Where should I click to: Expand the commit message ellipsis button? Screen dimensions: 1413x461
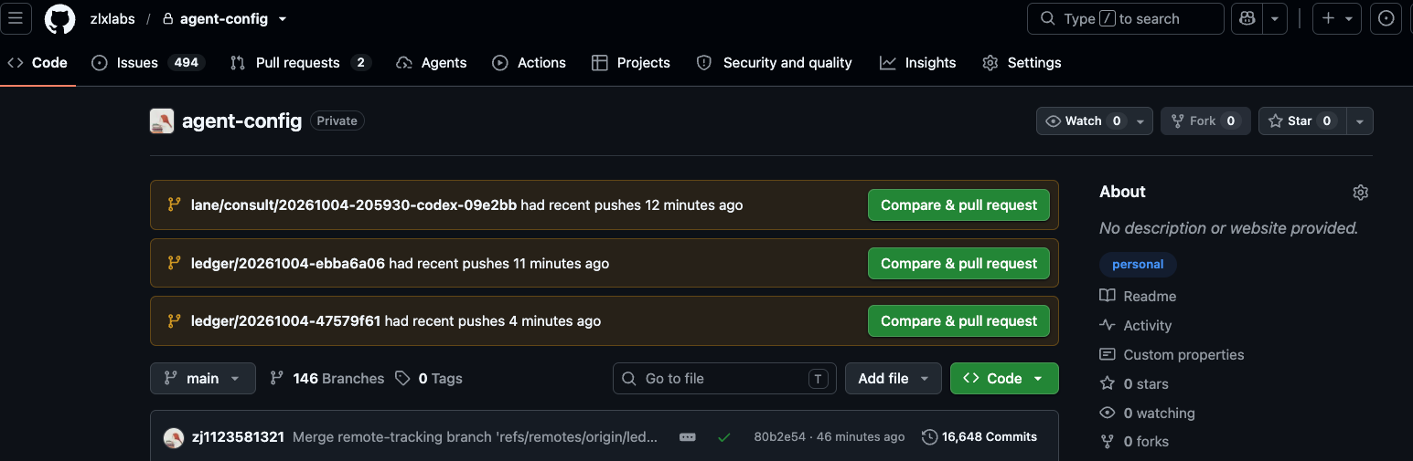(x=688, y=437)
